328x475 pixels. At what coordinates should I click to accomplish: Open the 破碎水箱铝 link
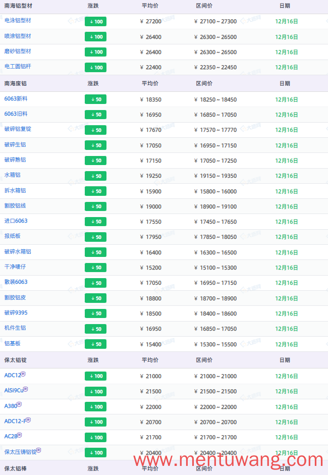[x=18, y=251]
